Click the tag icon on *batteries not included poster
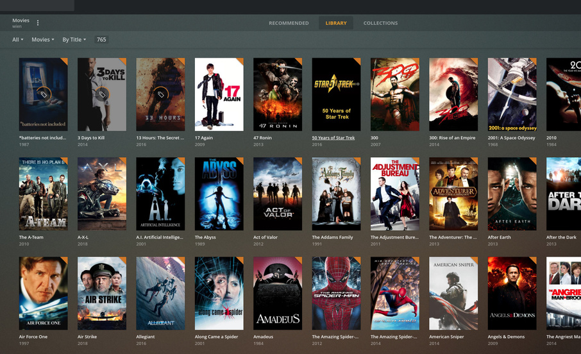Screen dimensions: 581x354 pos(44,94)
